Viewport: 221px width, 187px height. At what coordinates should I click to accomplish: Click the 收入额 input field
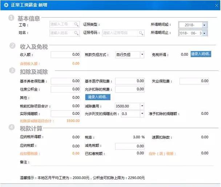coord(65,55)
